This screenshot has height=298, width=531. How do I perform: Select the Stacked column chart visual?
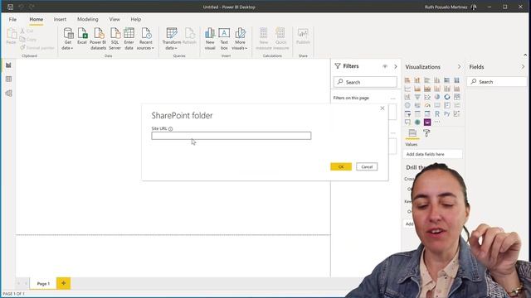417,80
